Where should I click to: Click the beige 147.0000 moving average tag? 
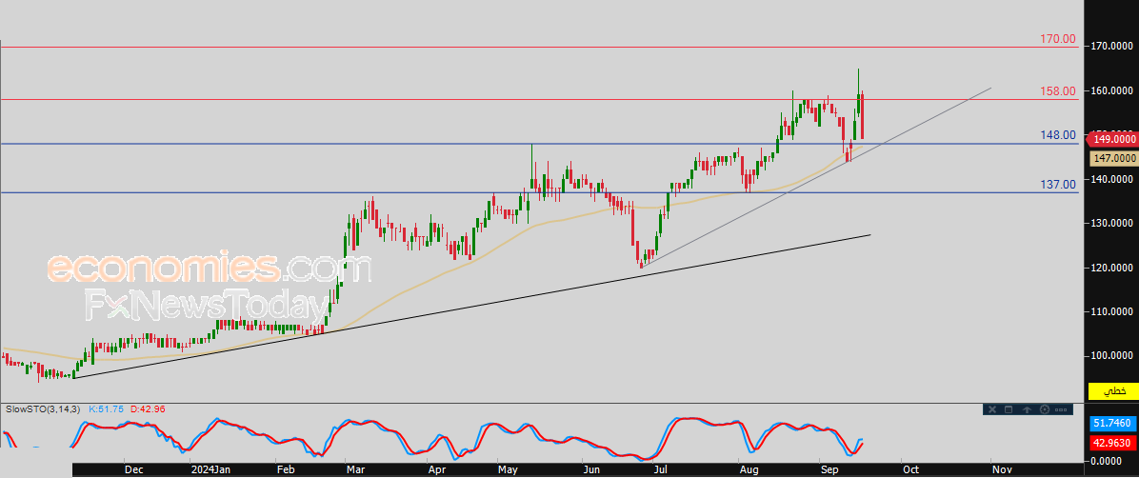1113,158
